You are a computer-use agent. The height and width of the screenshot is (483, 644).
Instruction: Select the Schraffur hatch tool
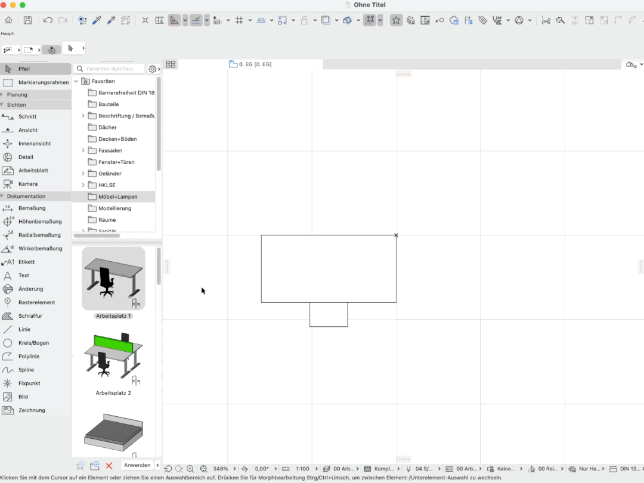pos(30,316)
